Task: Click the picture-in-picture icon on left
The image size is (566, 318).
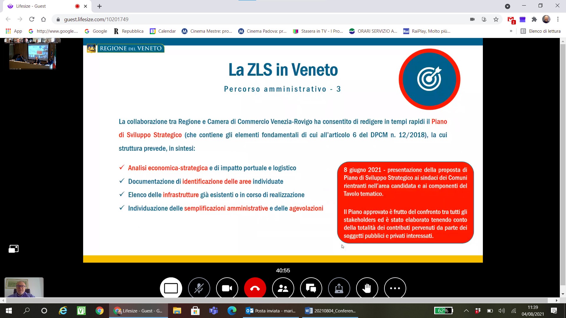Action: [14, 249]
